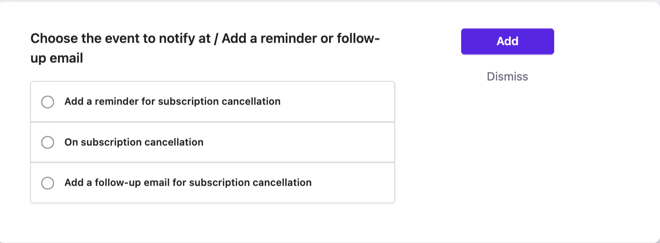Viewport: 660px width, 243px height.
Task: Click "Add a follow-up email for subscription cancellation" text
Action: point(188,182)
